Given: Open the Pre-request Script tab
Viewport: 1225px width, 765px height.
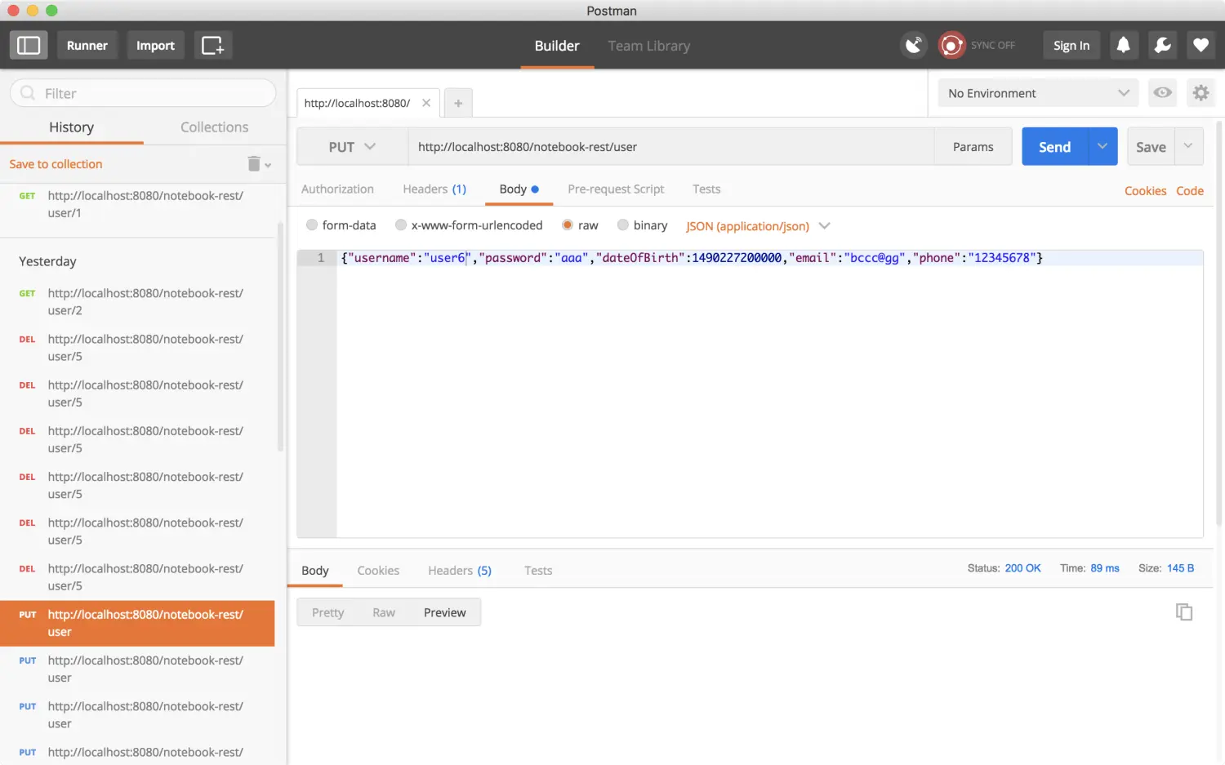Looking at the screenshot, I should click(x=616, y=189).
